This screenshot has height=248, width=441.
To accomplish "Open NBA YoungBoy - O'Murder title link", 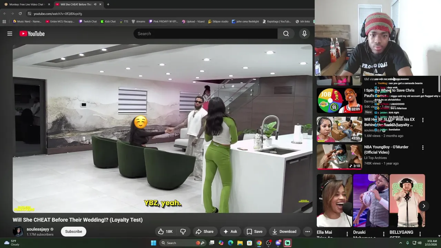I will (x=386, y=149).
